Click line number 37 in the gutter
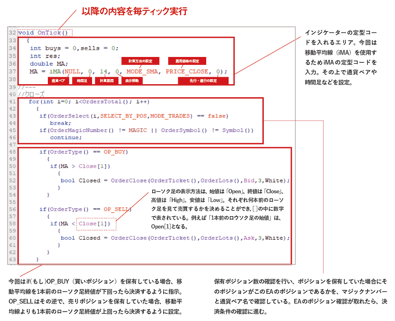The image size is (395, 321). (x=12, y=72)
